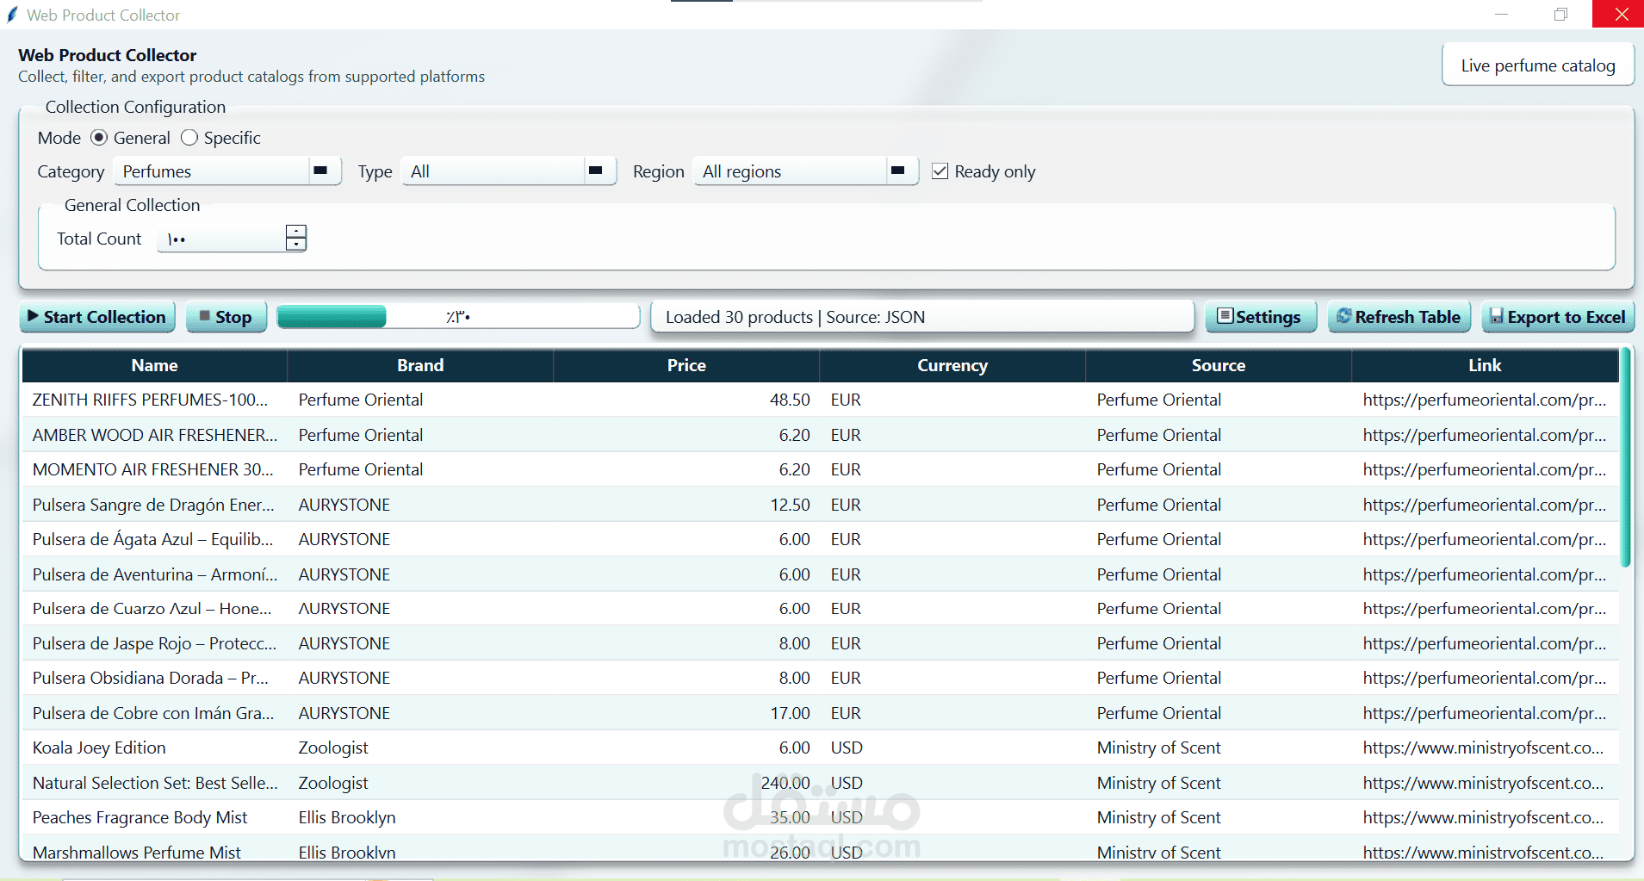
Task: Restore down the application window
Action: 1560,14
